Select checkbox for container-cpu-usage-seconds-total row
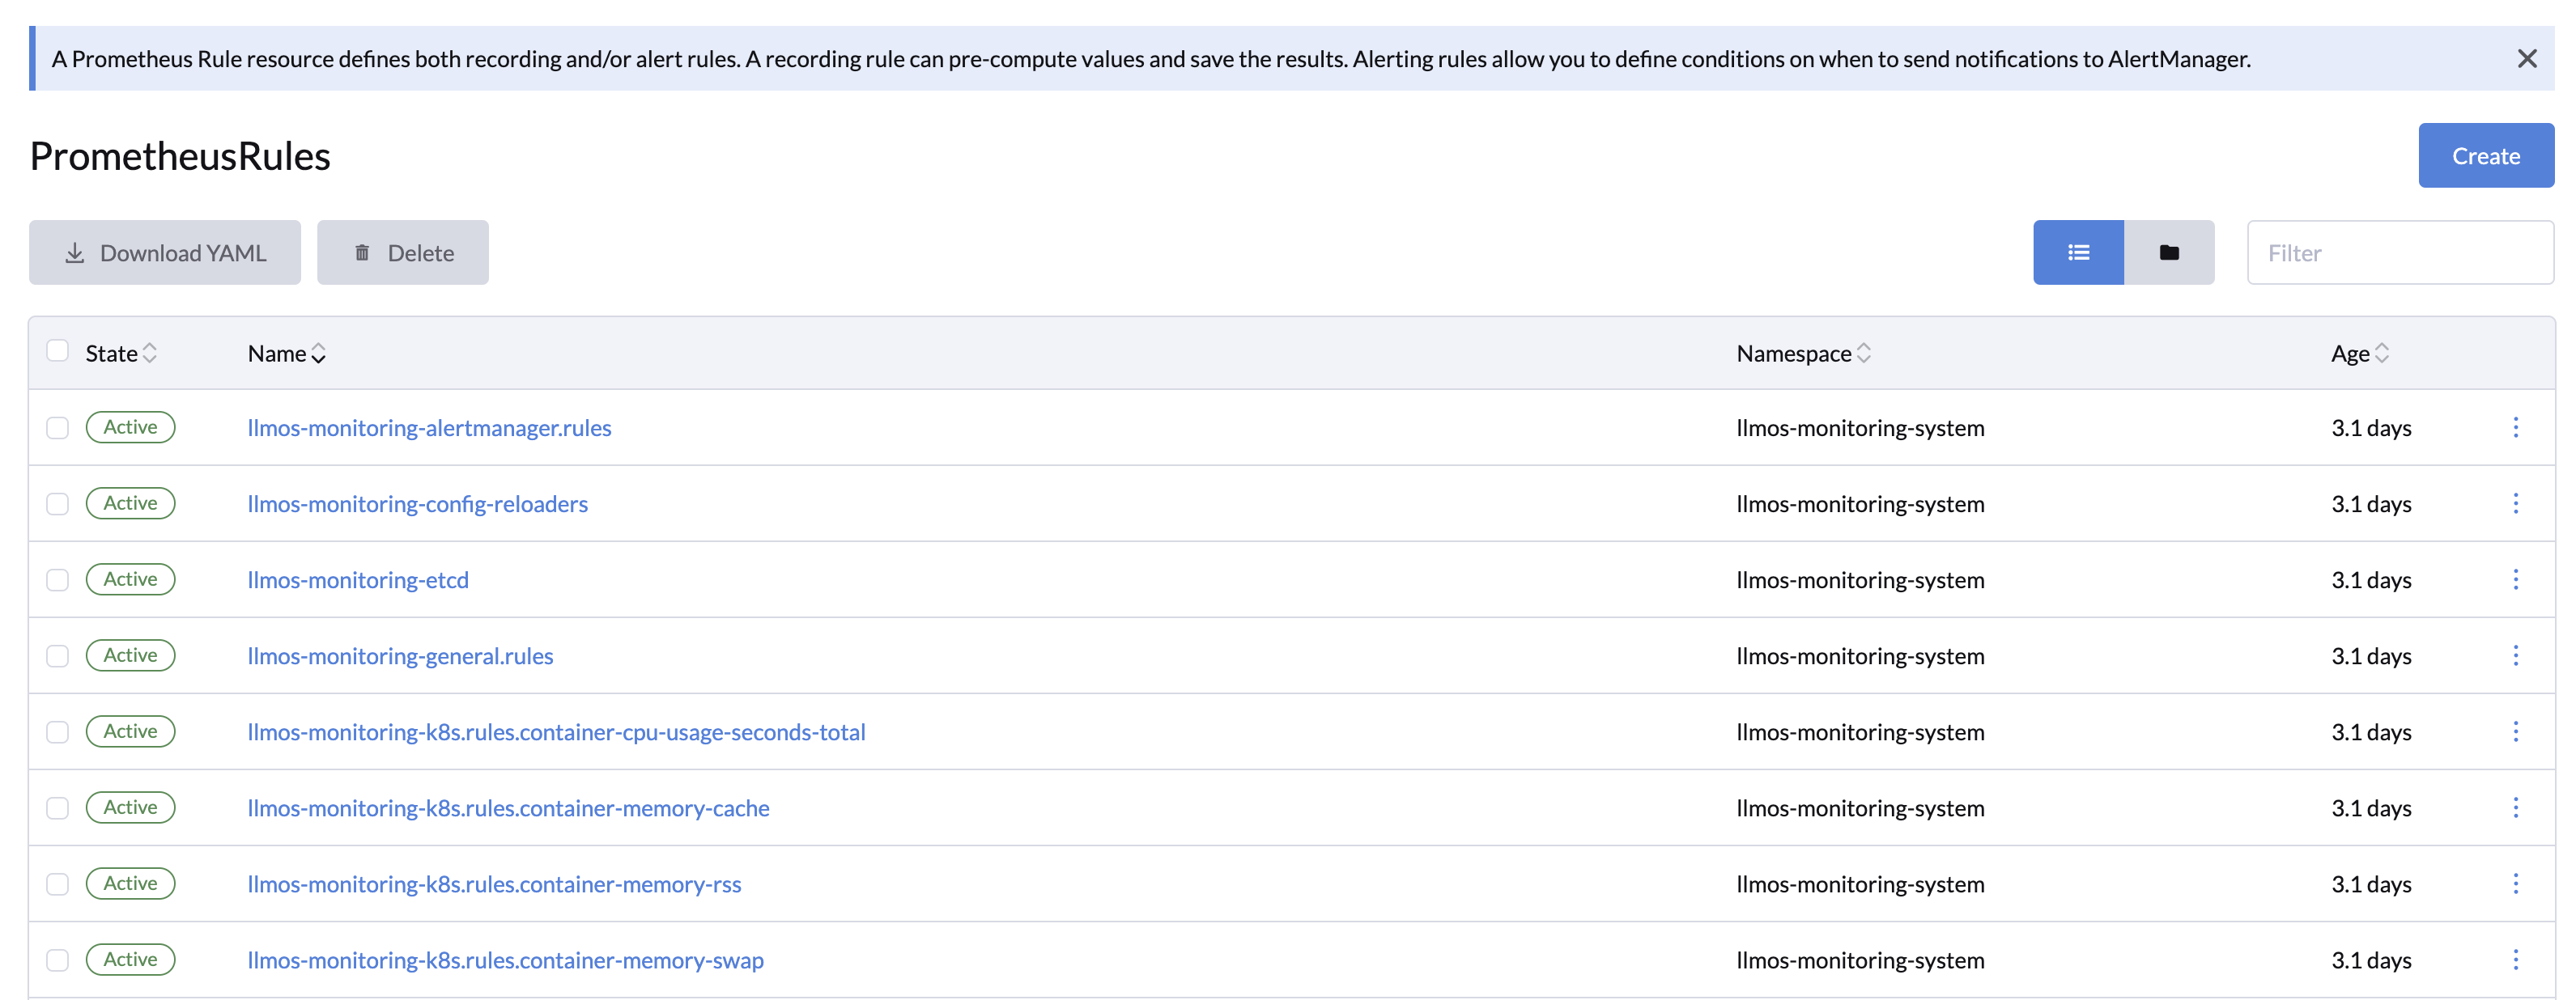Image resolution: width=2576 pixels, height=1000 pixels. tap(58, 732)
